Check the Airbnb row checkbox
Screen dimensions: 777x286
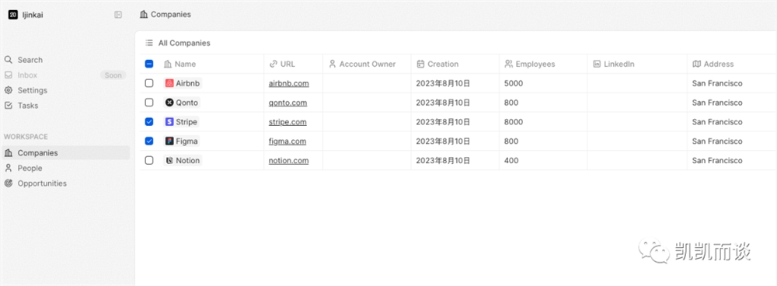coord(149,83)
